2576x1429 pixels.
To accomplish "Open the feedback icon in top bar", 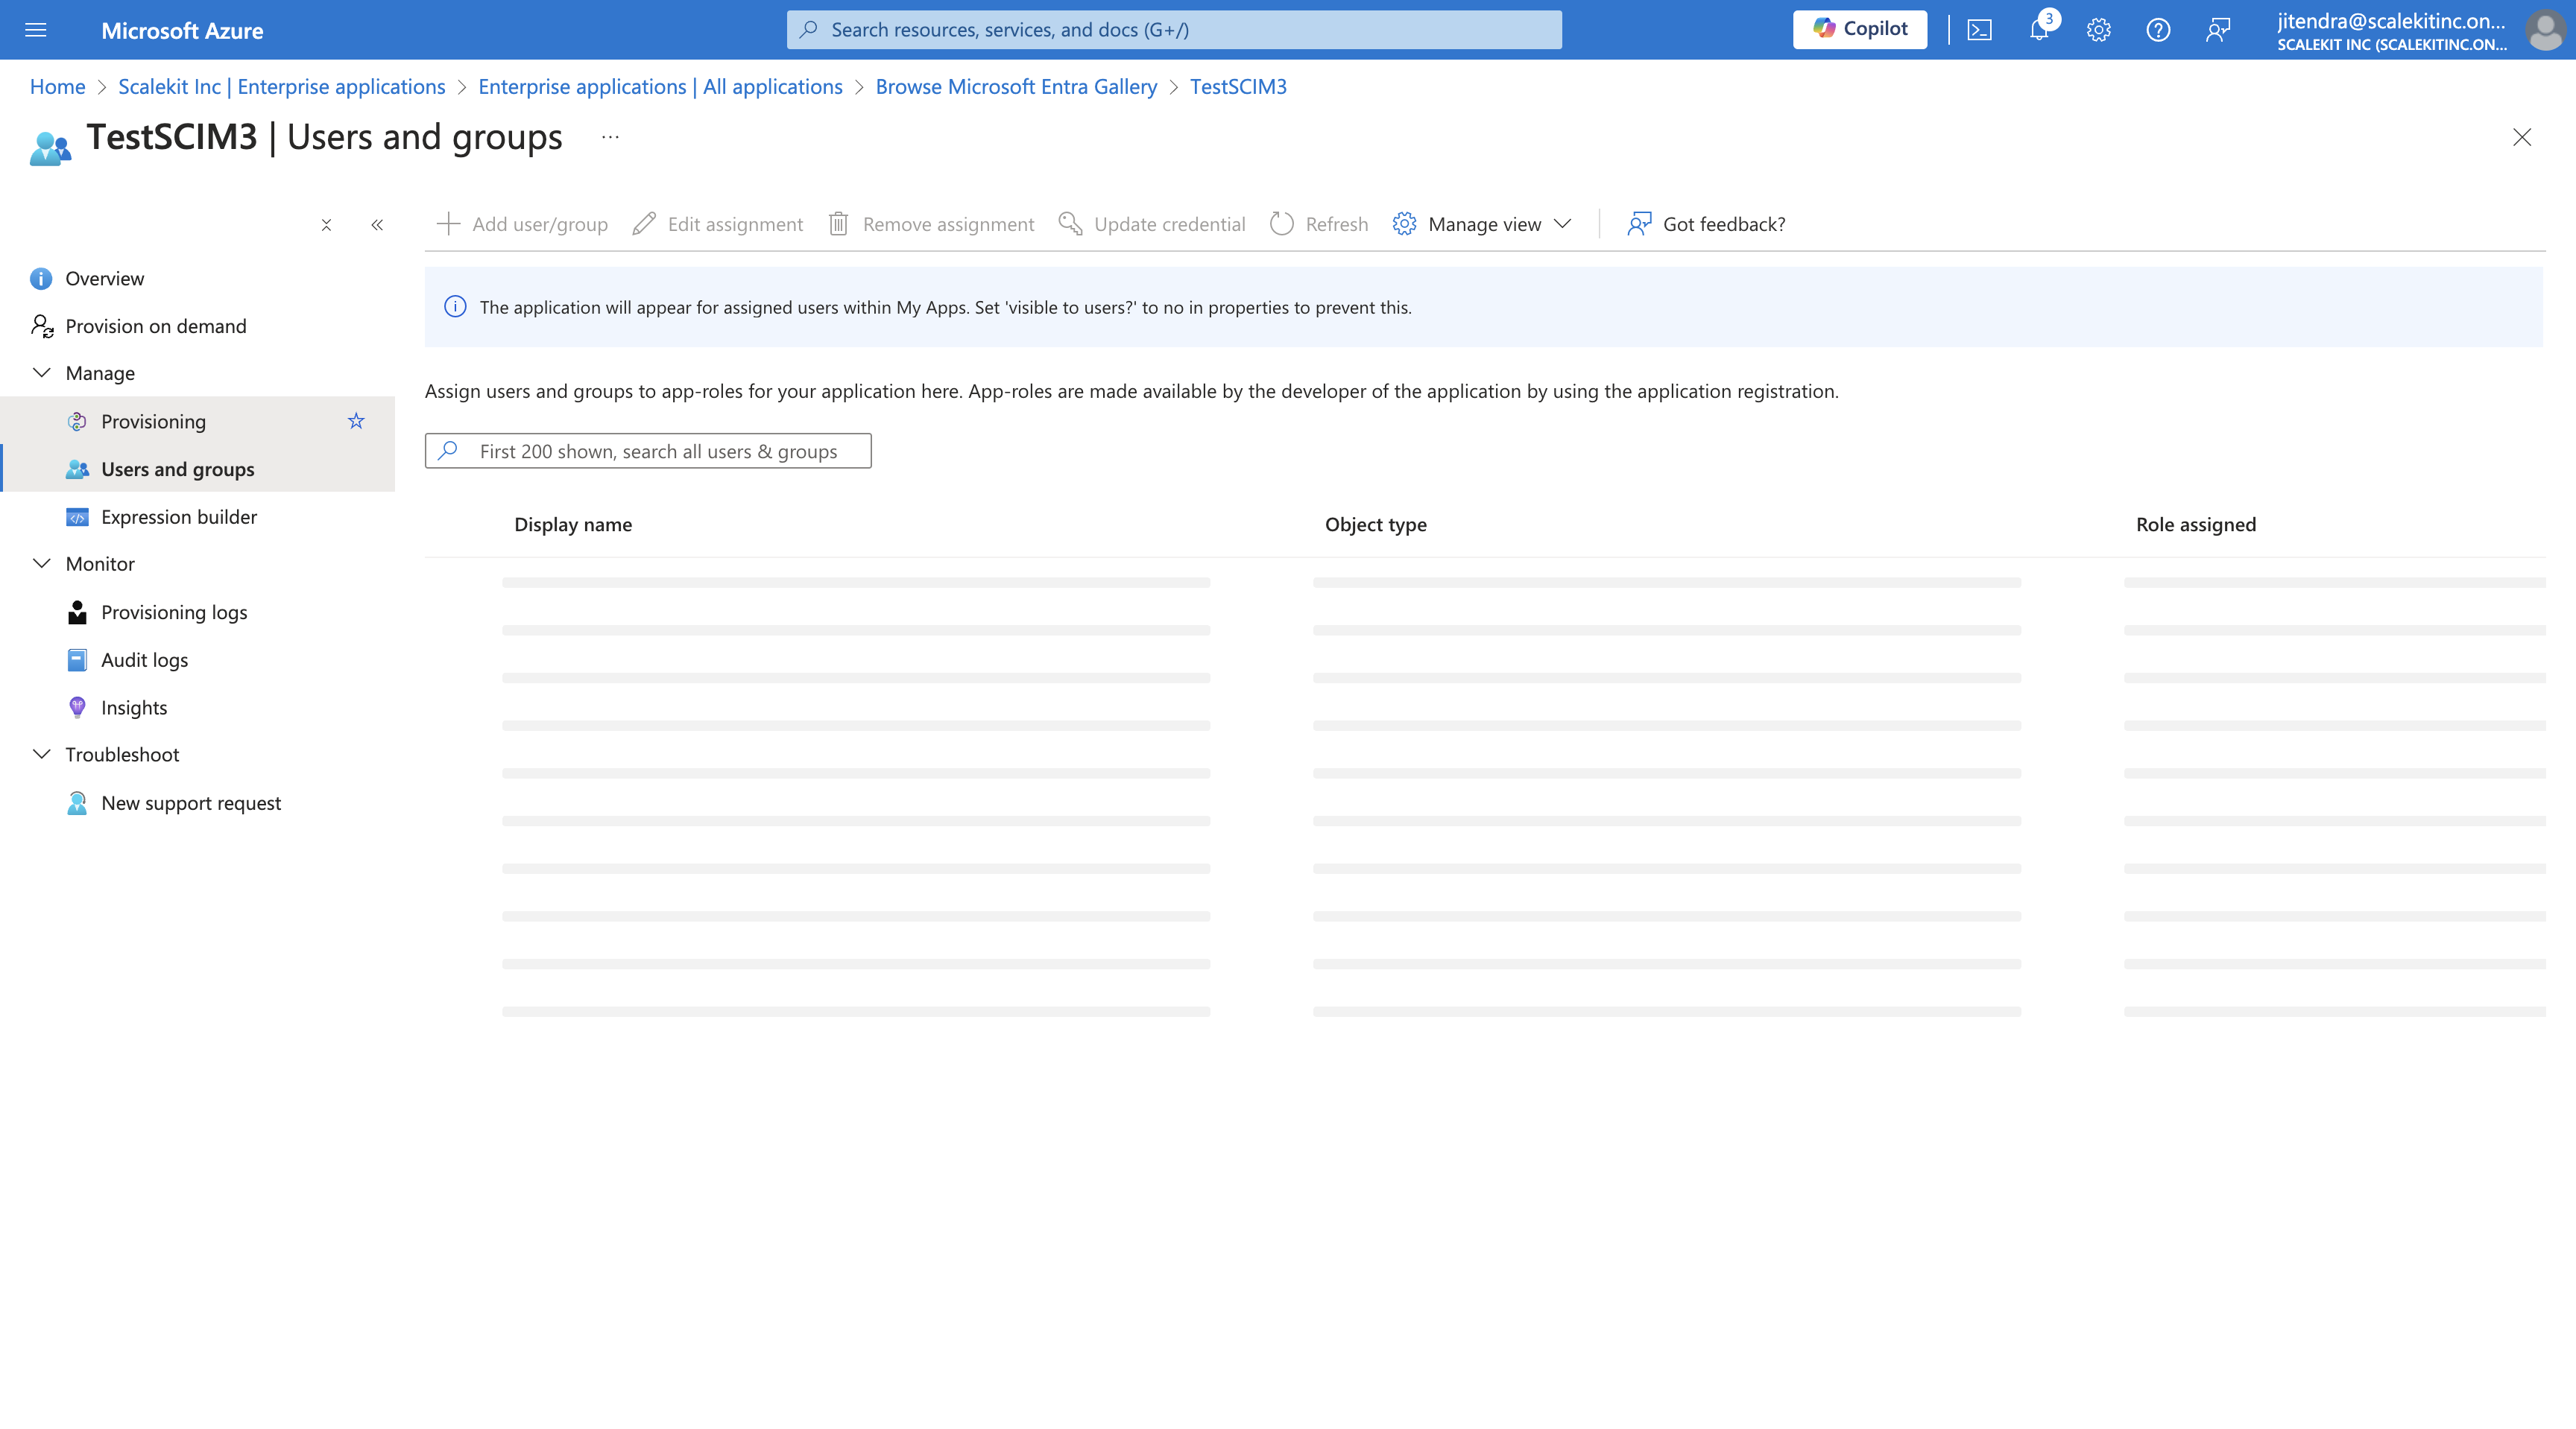I will tap(2218, 30).
